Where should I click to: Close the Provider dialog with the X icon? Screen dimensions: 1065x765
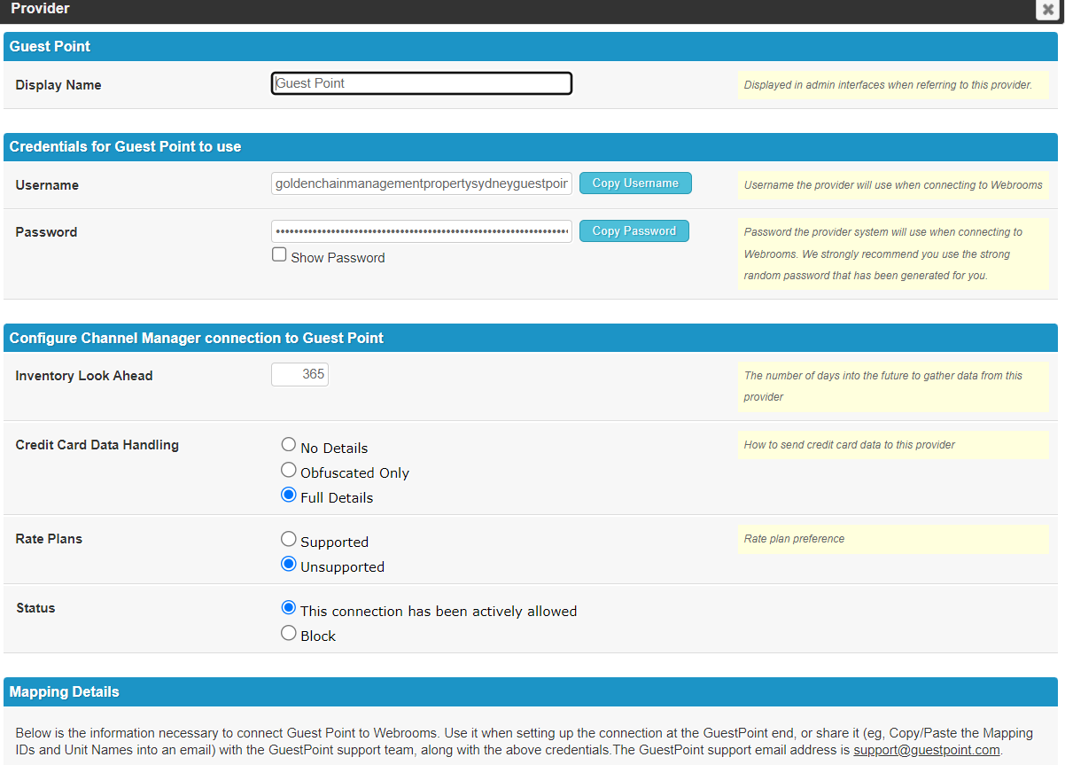(x=1047, y=9)
